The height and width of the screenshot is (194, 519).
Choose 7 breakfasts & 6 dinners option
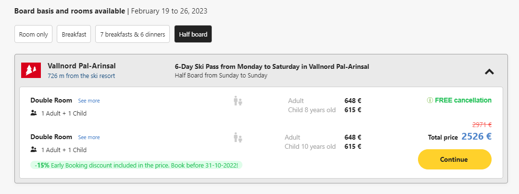132,34
